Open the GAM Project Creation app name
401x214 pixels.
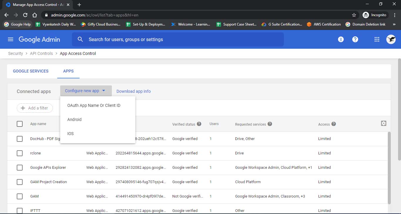[48, 182]
